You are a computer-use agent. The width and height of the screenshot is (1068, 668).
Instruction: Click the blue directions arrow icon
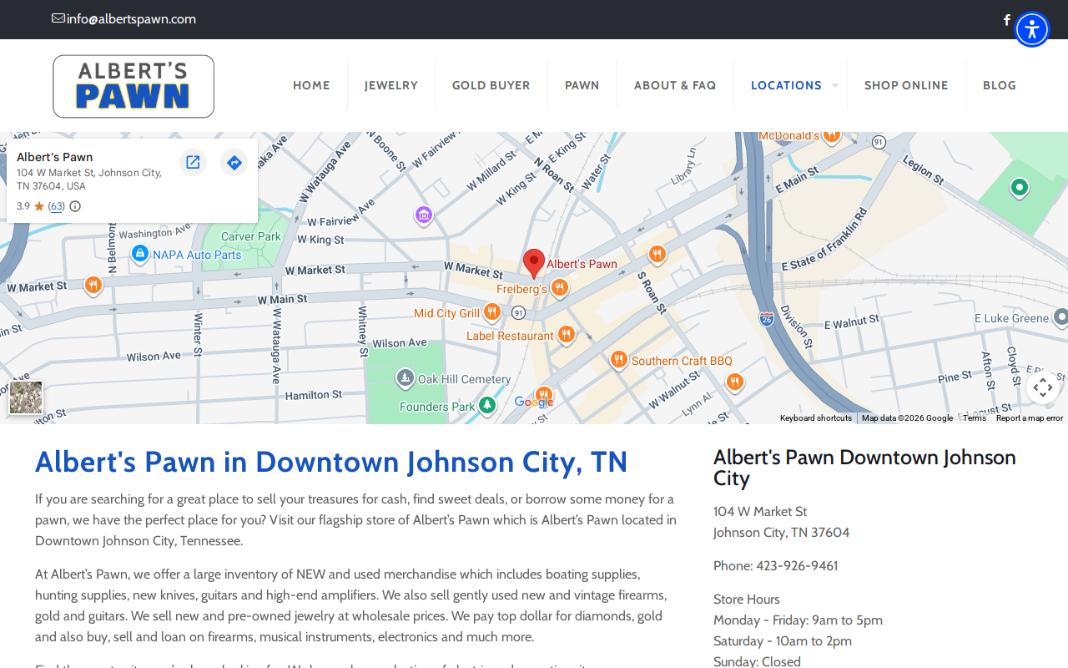click(234, 162)
